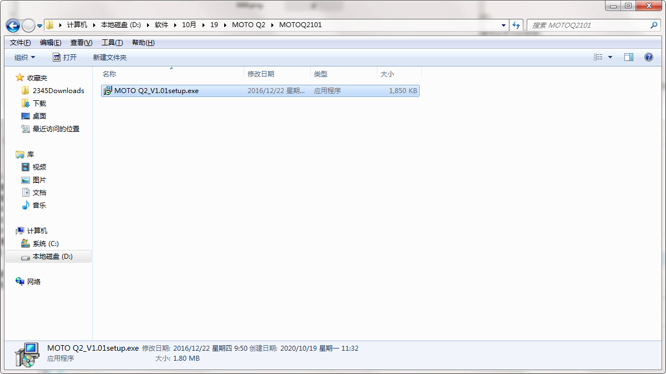Click the folder icon in address bar

(50, 25)
